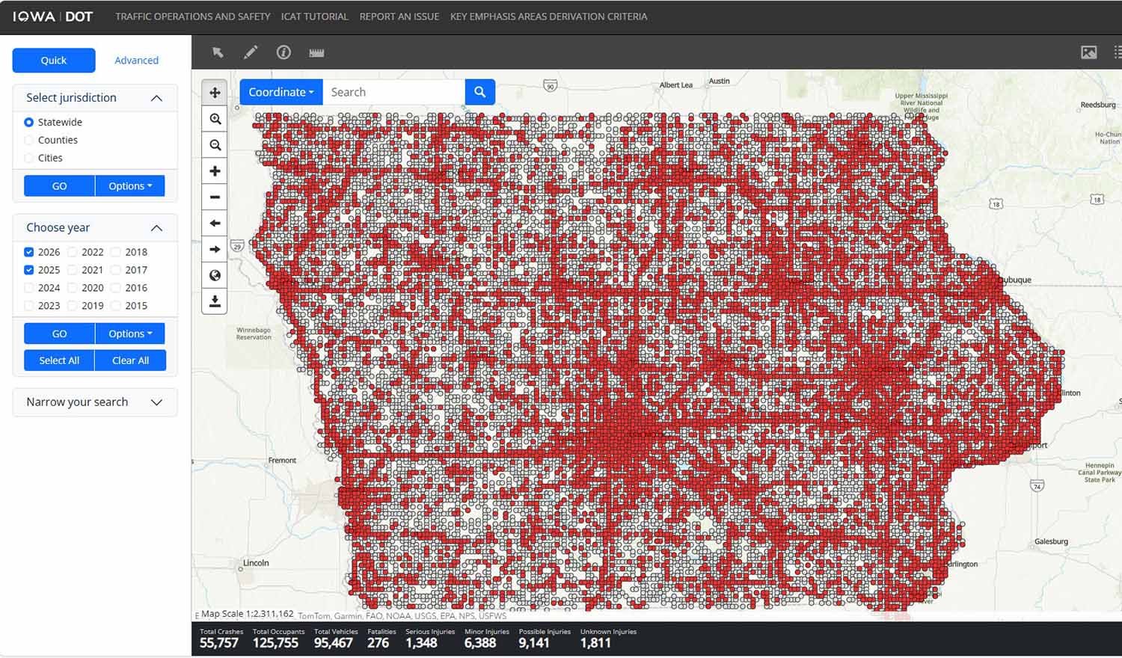Activate the pencil draw tool
Viewport: 1122px width, 658px height.
point(251,52)
